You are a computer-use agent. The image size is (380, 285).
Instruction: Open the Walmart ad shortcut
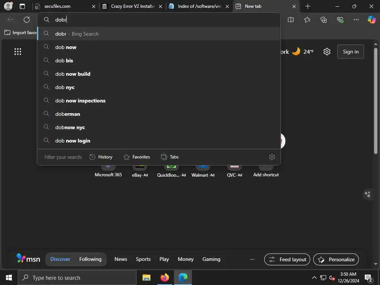[203, 171]
